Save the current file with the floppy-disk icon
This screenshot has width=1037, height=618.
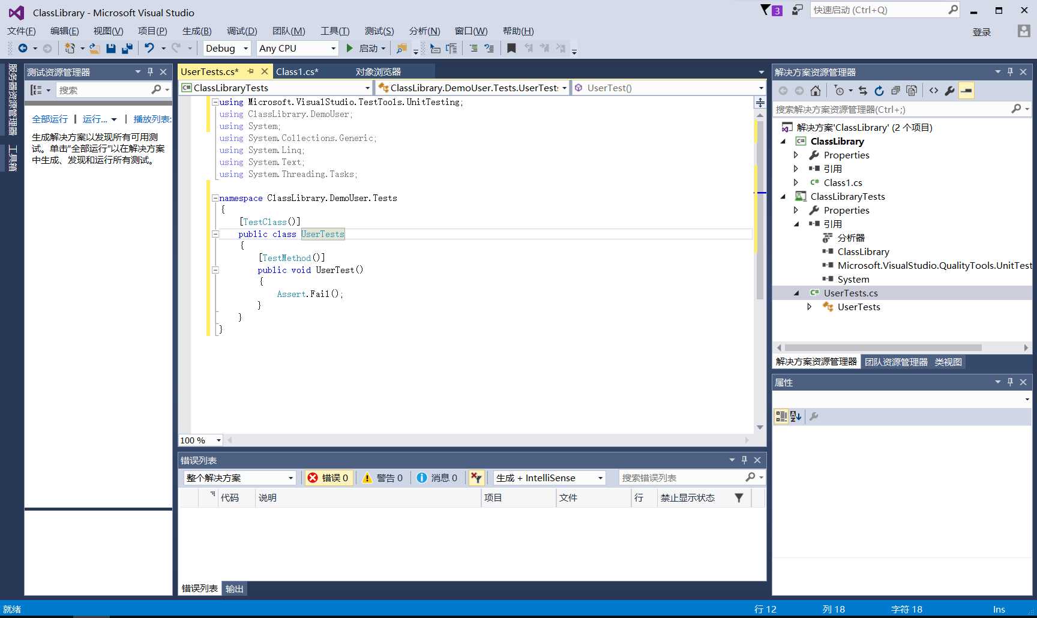pos(110,48)
